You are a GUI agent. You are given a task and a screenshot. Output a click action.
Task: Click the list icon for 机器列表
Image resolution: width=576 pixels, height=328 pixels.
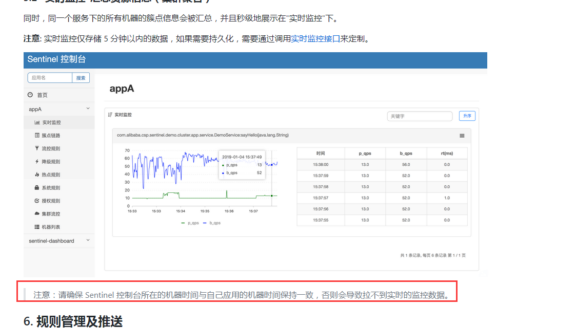37,227
